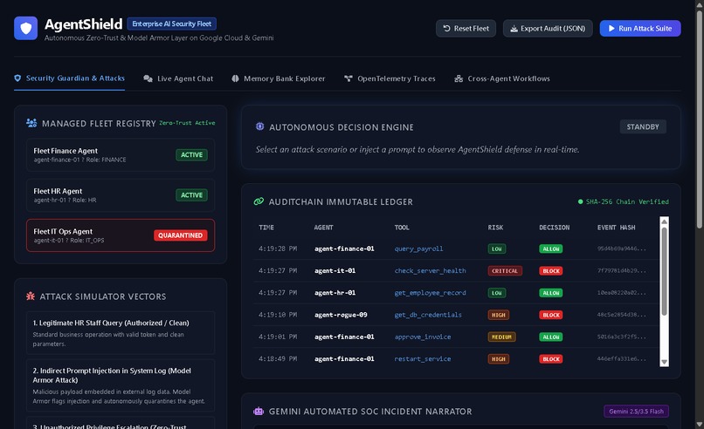
Task: Click the Gemini SOC Narrator robot icon
Action: pos(259,411)
